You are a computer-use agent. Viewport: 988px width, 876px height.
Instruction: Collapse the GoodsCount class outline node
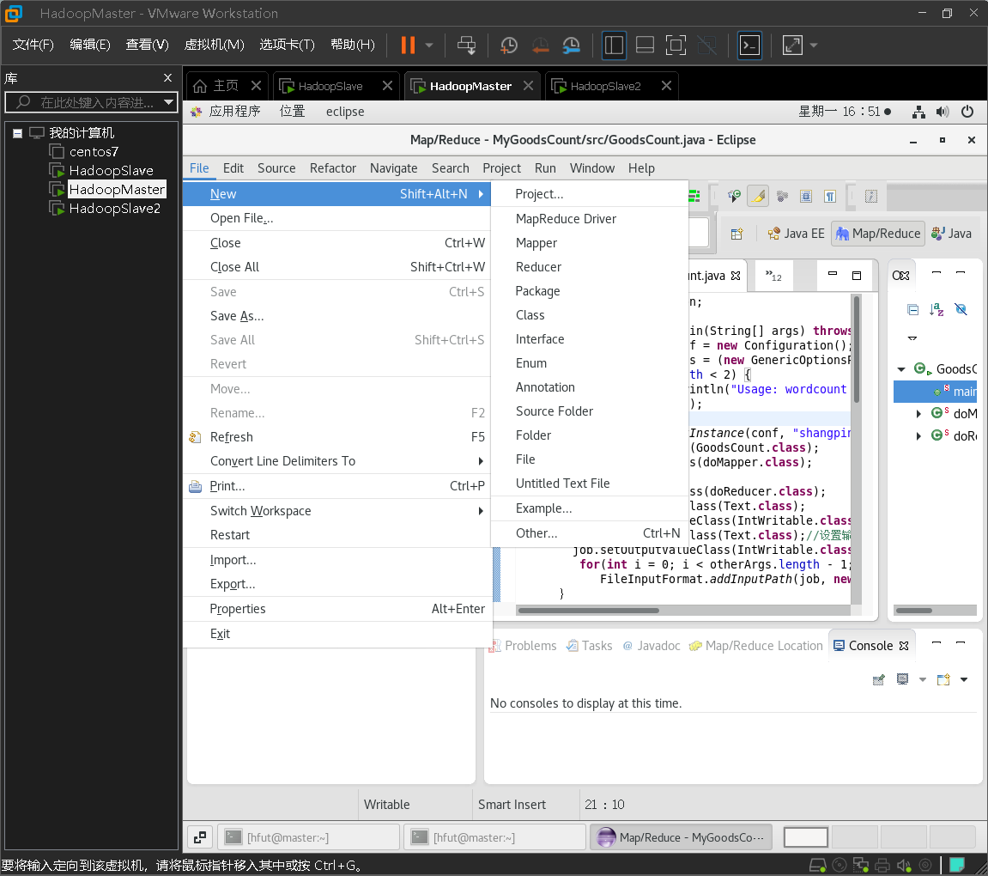coord(901,369)
